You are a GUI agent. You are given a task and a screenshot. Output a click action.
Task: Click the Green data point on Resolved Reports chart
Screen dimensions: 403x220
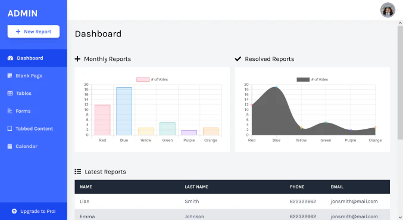326,122
